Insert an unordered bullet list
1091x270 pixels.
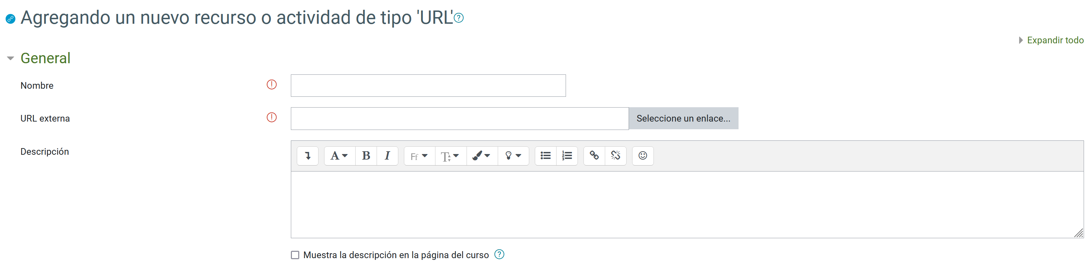[545, 156]
